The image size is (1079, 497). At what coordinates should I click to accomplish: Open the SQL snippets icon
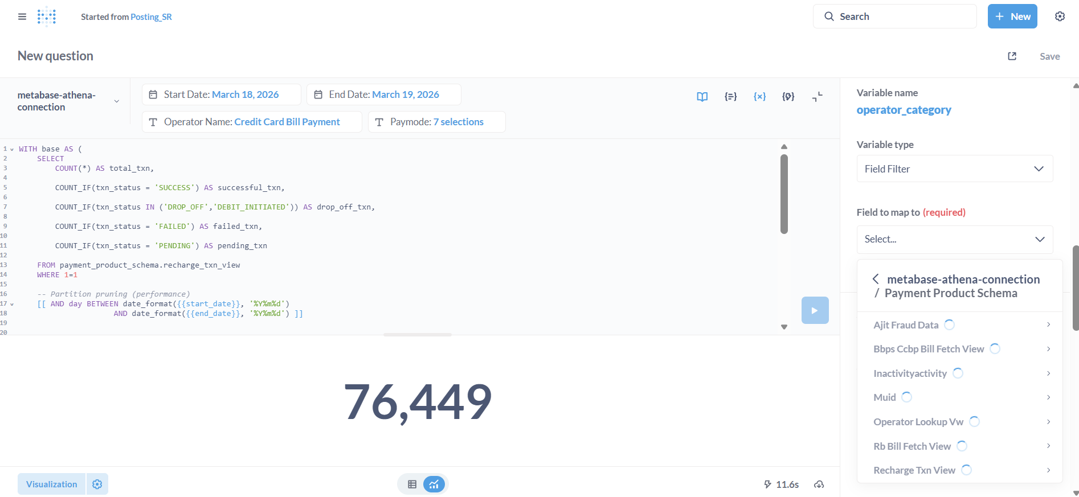pos(730,97)
